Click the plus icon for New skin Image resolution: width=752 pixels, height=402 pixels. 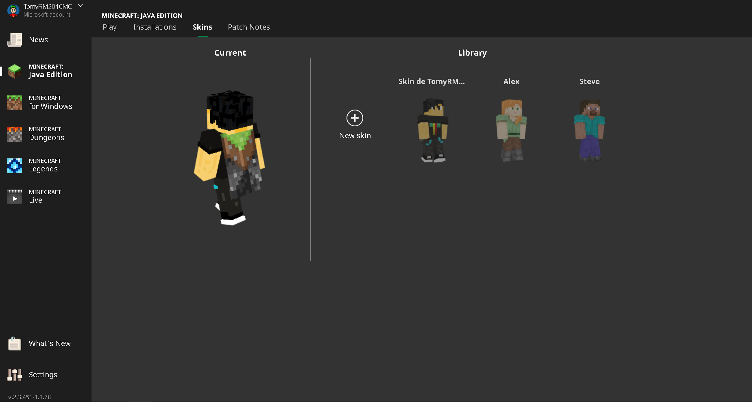[355, 118]
